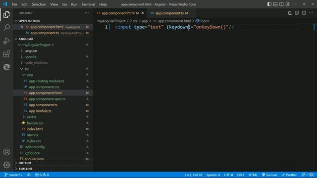Open Microsoft Edge Tools view
This screenshot has height=178, width=317.
tap(6, 67)
